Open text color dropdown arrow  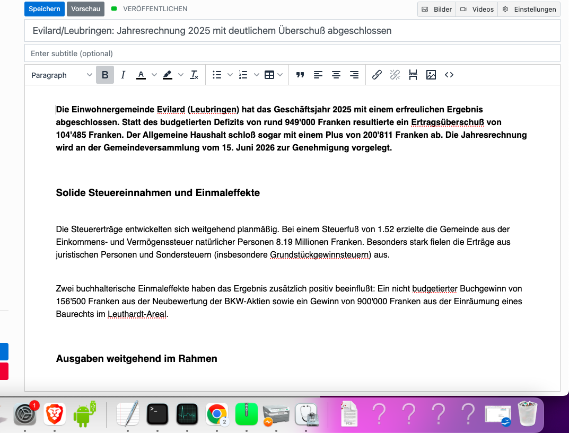point(154,75)
